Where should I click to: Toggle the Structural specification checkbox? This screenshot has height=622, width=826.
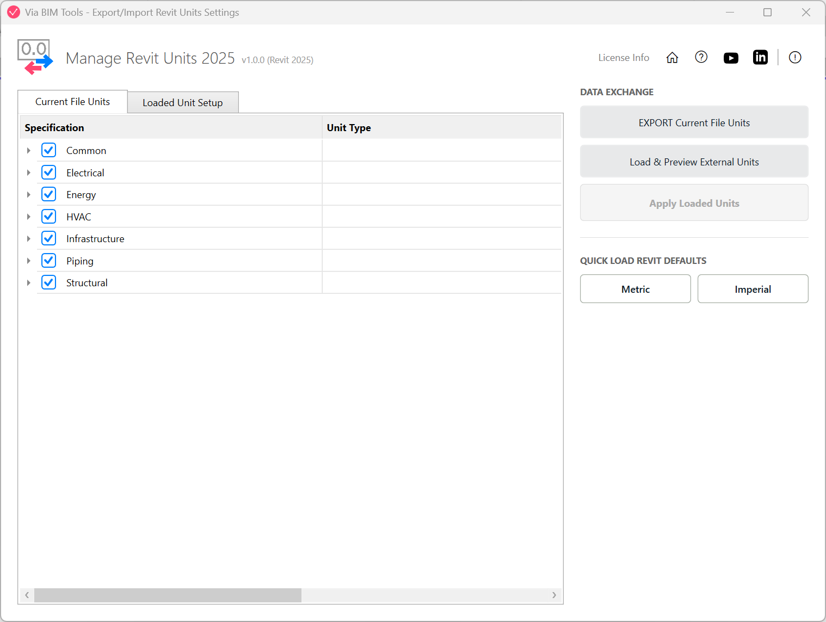[x=49, y=282]
